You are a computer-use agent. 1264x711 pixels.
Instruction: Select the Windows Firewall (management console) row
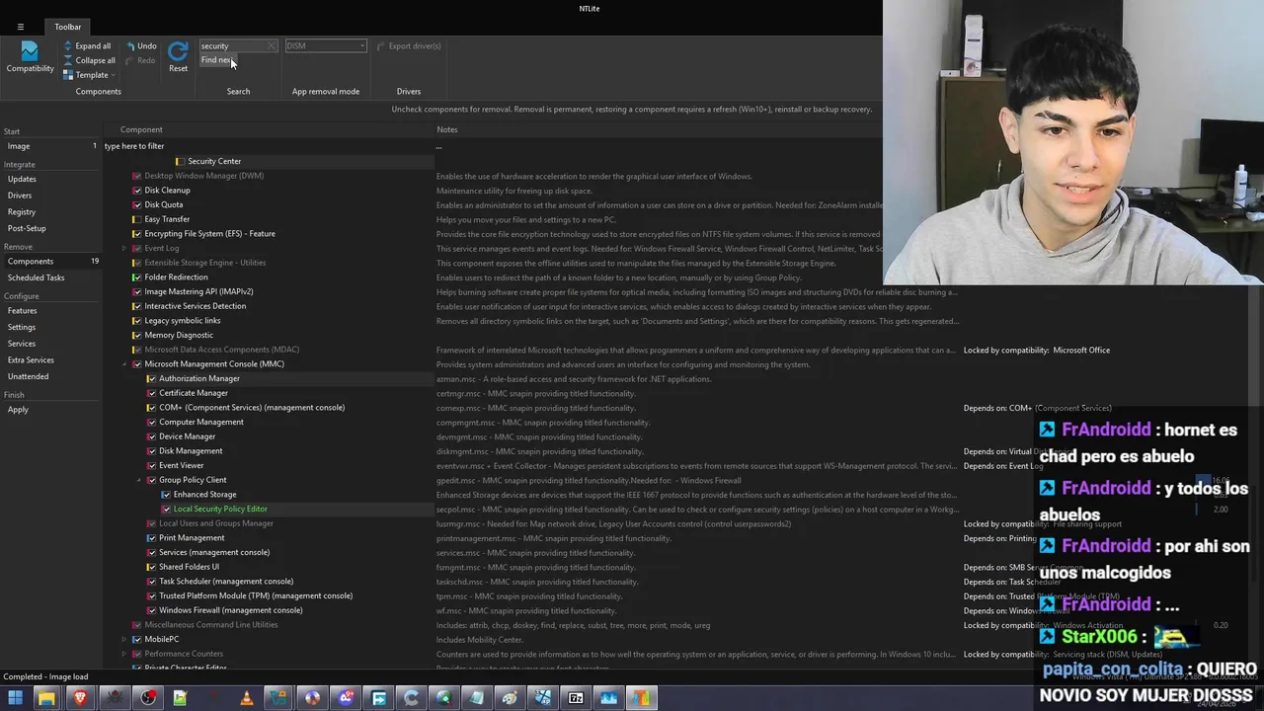(x=231, y=610)
